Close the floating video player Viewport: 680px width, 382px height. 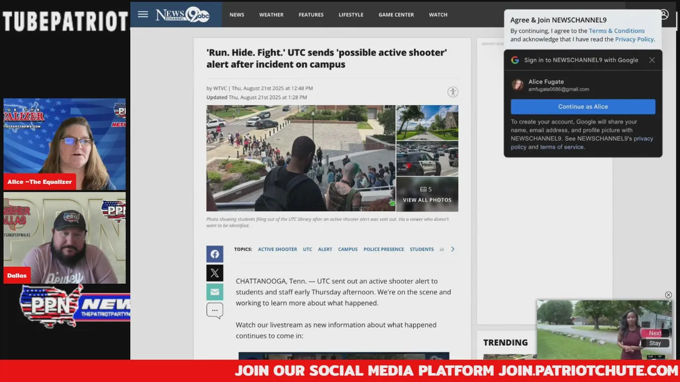point(668,295)
